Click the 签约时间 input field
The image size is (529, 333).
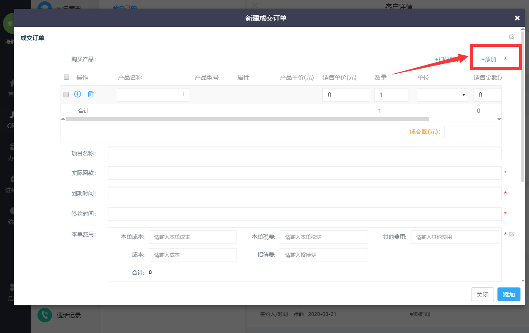coord(305,214)
